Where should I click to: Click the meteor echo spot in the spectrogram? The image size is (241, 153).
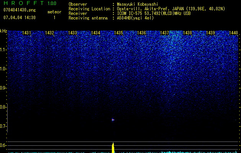point(113,120)
